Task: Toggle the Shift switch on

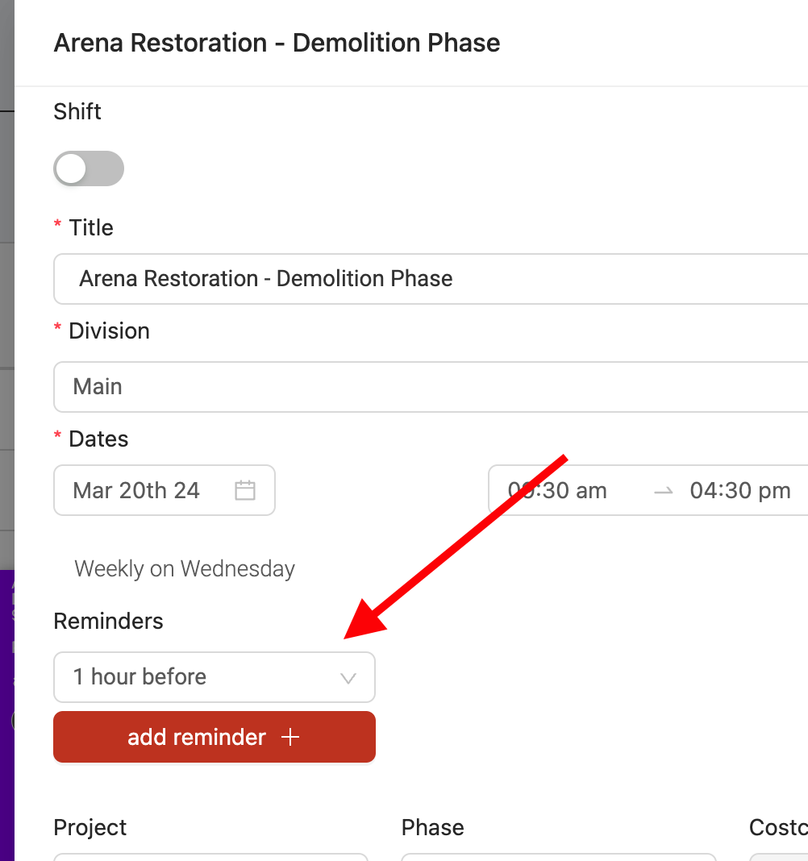Action: point(89,168)
